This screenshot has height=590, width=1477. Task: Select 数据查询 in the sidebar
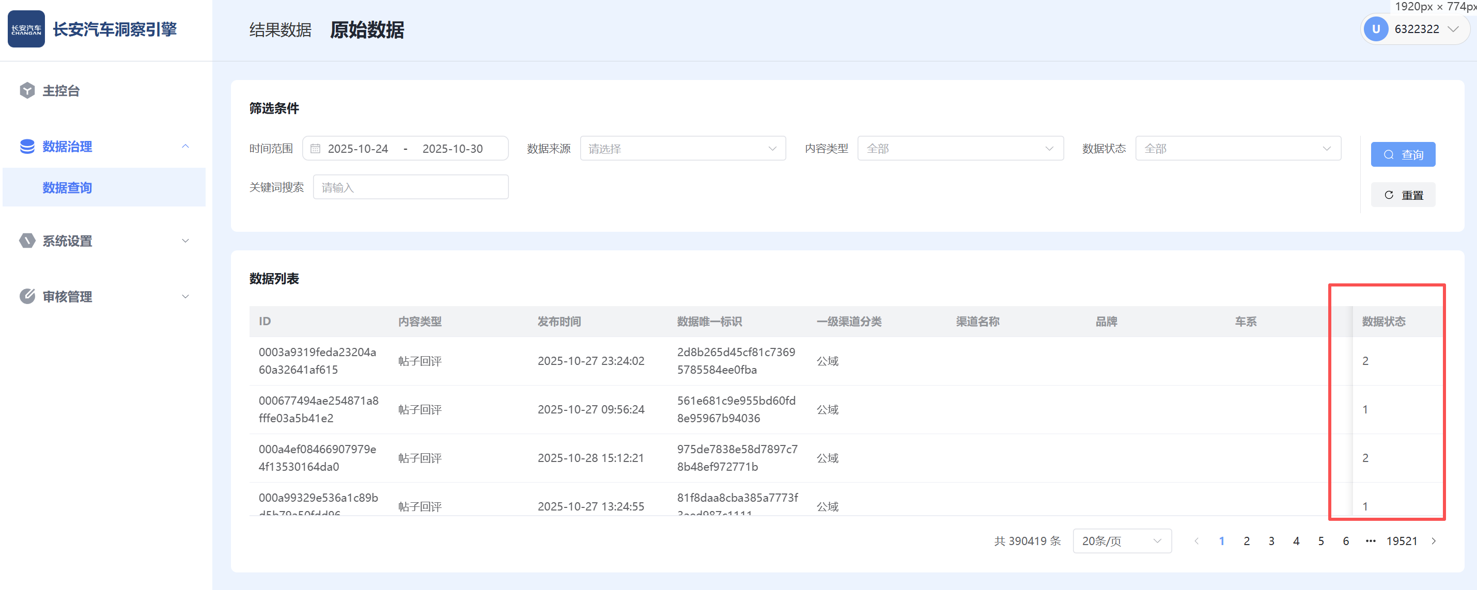coord(67,187)
